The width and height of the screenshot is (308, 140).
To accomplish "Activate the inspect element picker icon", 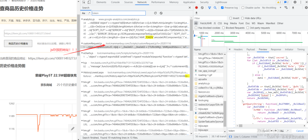I will [84, 2].
